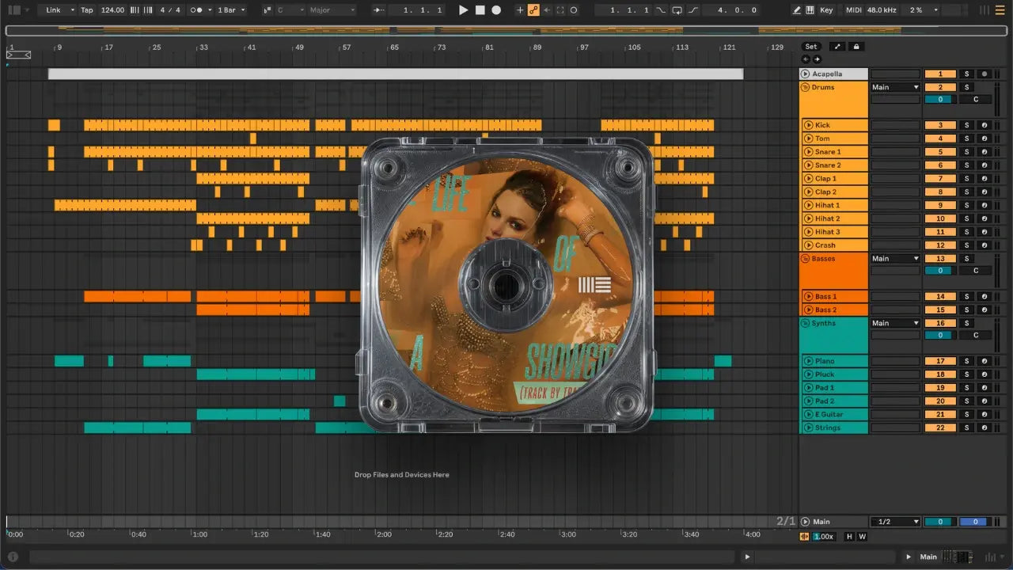
Task: Open Key Map Mode
Action: coord(826,10)
